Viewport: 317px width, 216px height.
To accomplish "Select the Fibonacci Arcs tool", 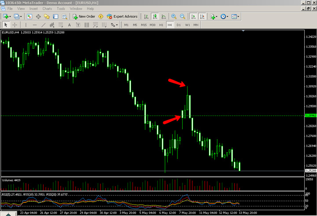I will coord(104,25).
